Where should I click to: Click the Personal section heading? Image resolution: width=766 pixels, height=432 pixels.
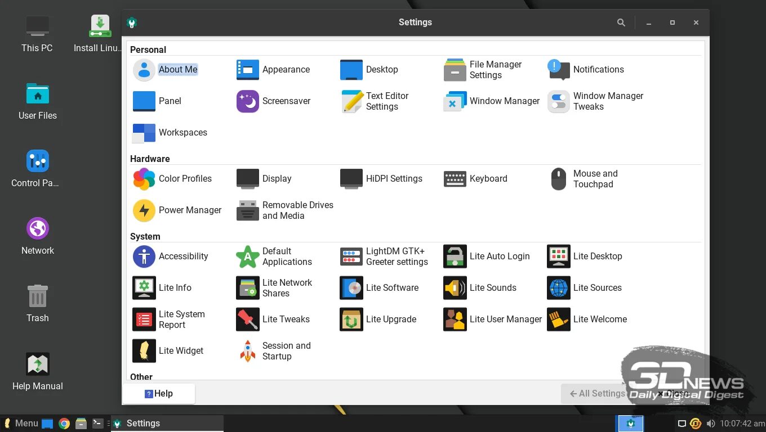point(148,49)
